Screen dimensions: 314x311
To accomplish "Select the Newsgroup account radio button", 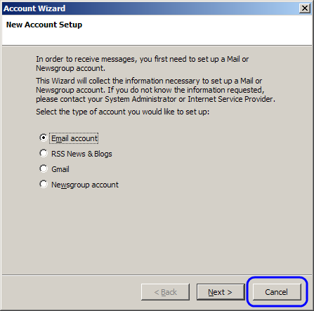I will tap(44, 184).
